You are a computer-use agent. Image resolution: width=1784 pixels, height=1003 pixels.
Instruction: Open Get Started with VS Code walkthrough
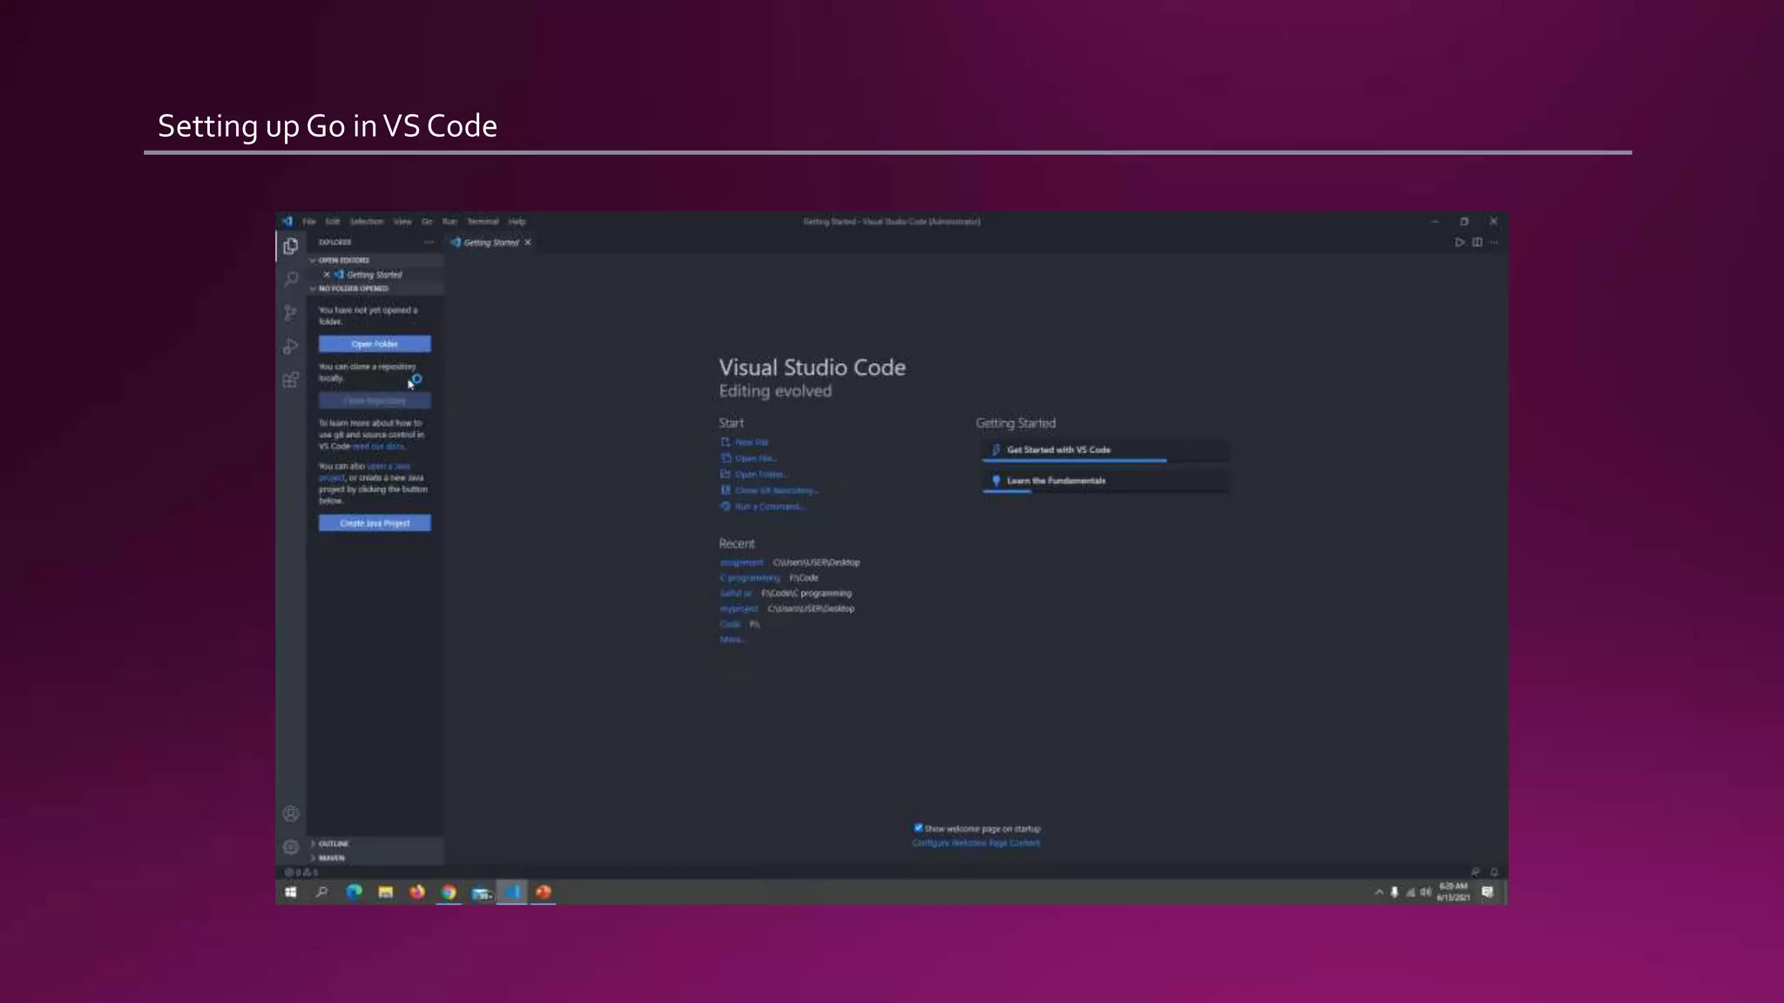[x=1106, y=450]
